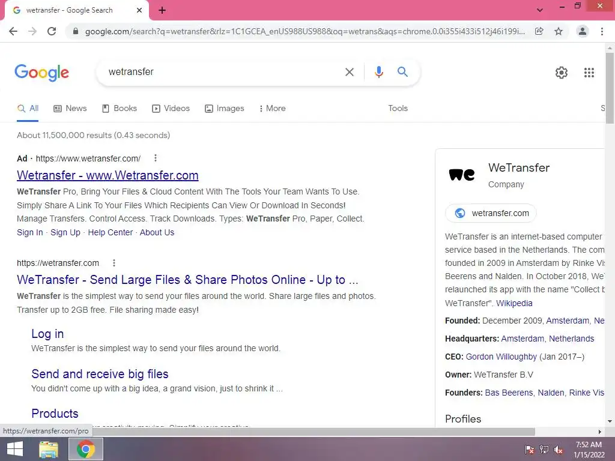Screen dimensions: 615x461
Task: Click the padlock site info icon
Action: coord(76,31)
